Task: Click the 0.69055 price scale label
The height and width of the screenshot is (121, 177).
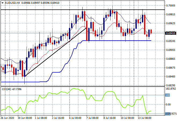Action: click(x=171, y=50)
